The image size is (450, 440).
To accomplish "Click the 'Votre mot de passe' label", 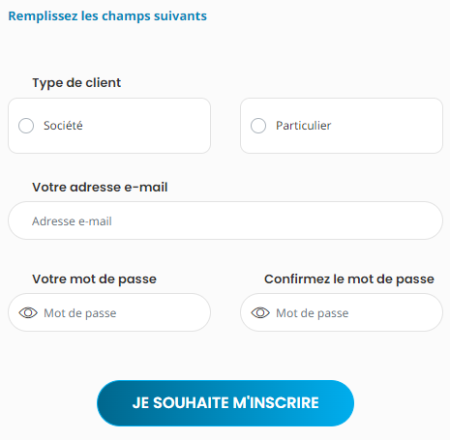I will pyautogui.click(x=94, y=279).
